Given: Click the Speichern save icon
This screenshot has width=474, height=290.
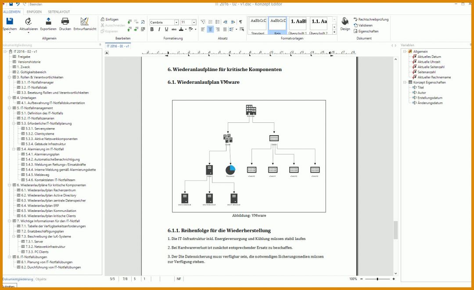Looking at the screenshot, I should (x=10, y=21).
